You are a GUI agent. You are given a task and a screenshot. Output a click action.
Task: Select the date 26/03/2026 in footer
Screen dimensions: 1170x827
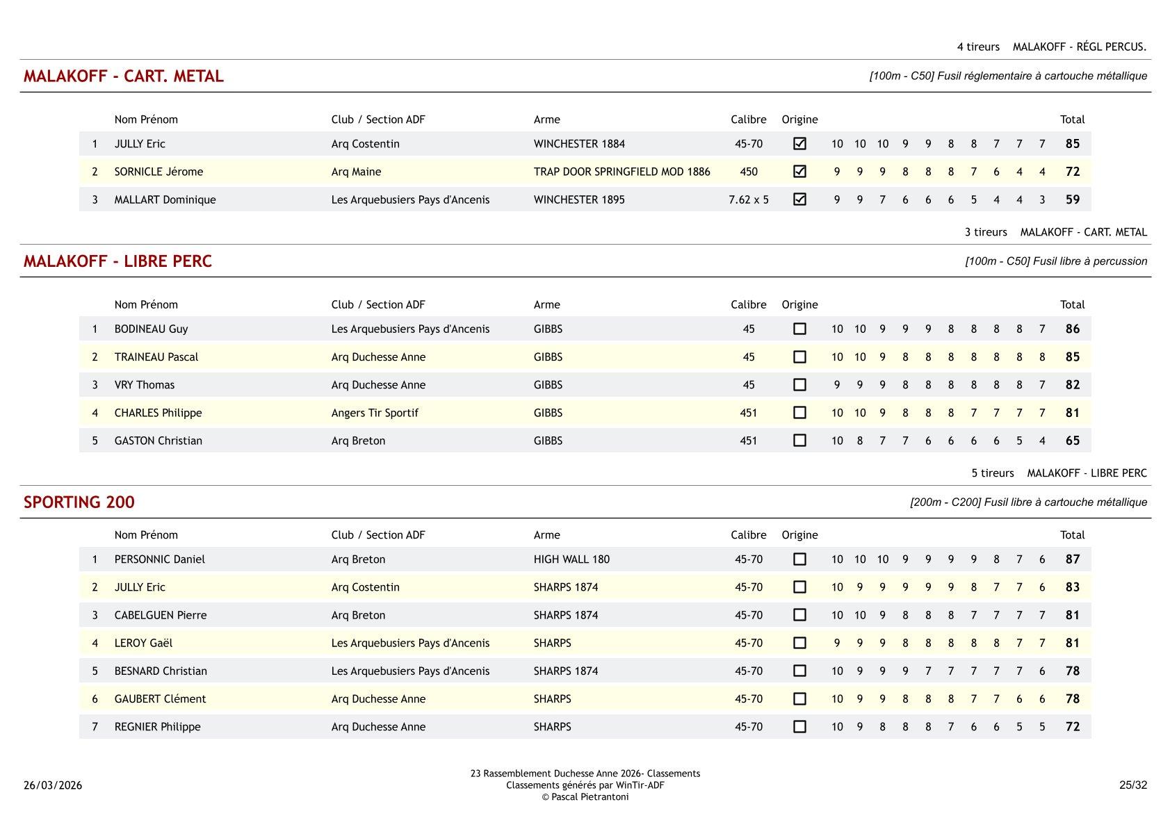53,785
